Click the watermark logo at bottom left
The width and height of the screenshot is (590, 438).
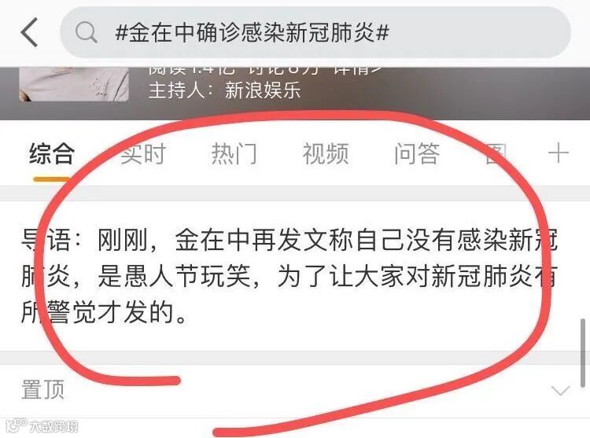pyautogui.click(x=42, y=425)
